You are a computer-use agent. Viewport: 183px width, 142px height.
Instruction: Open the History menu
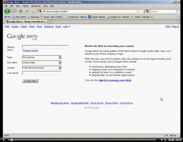coord(26,6)
